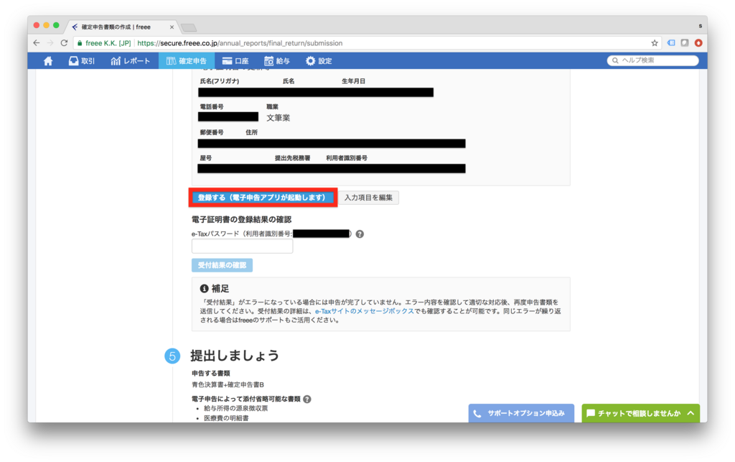The width and height of the screenshot is (735, 462).
Task: Open the freee home page via house icon
Action: point(47,61)
